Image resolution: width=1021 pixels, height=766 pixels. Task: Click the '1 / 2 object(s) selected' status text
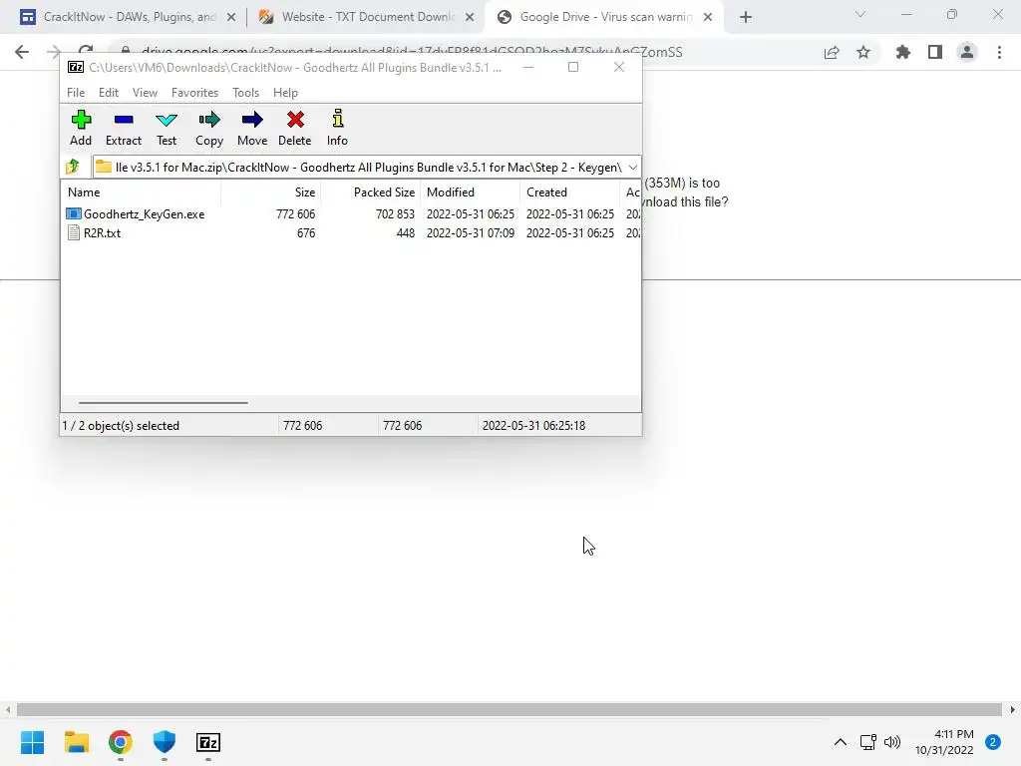[x=121, y=425]
